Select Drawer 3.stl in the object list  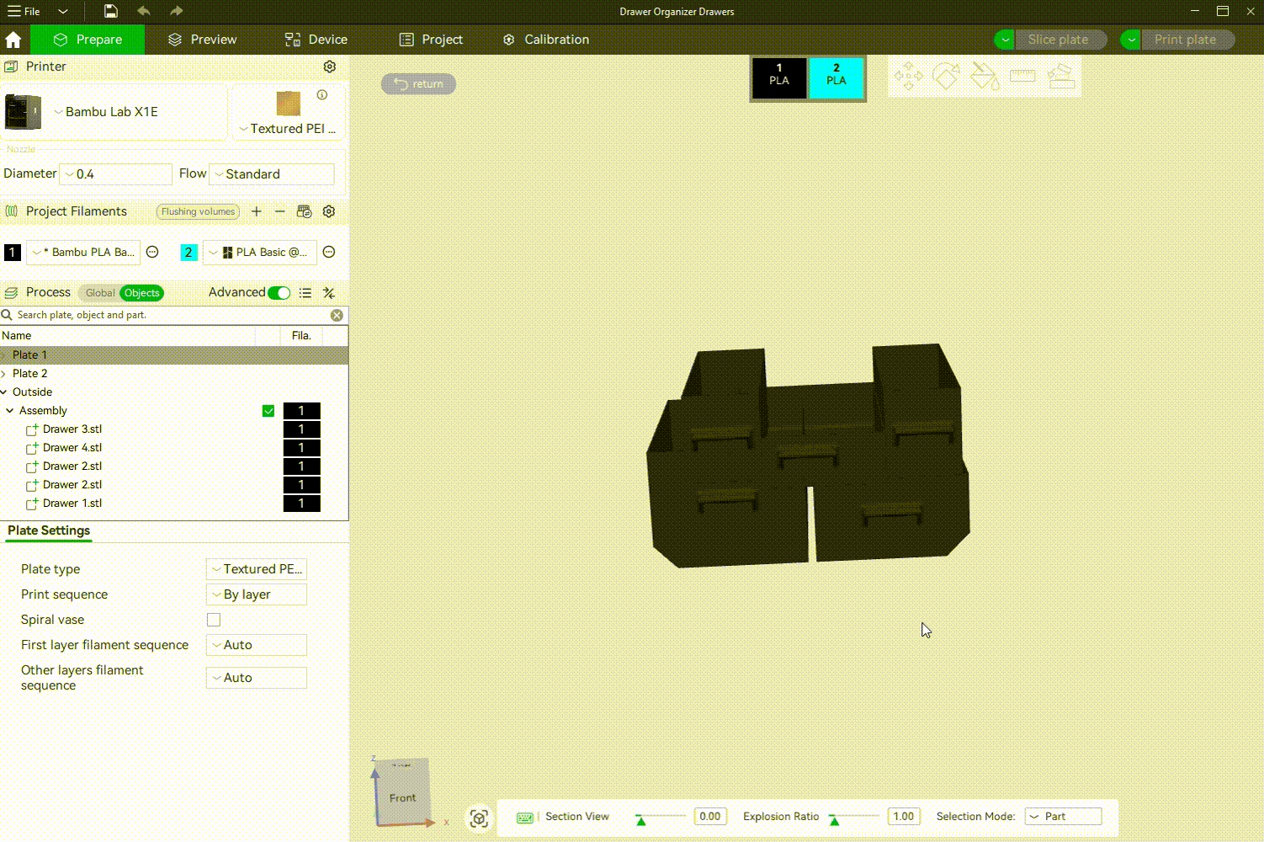(x=72, y=429)
